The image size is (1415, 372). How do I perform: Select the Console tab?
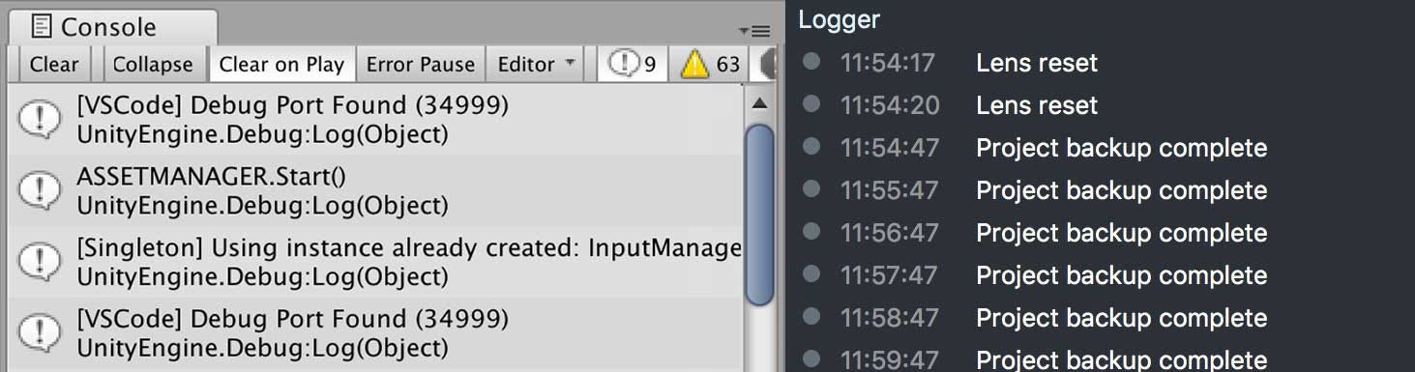pos(107,27)
